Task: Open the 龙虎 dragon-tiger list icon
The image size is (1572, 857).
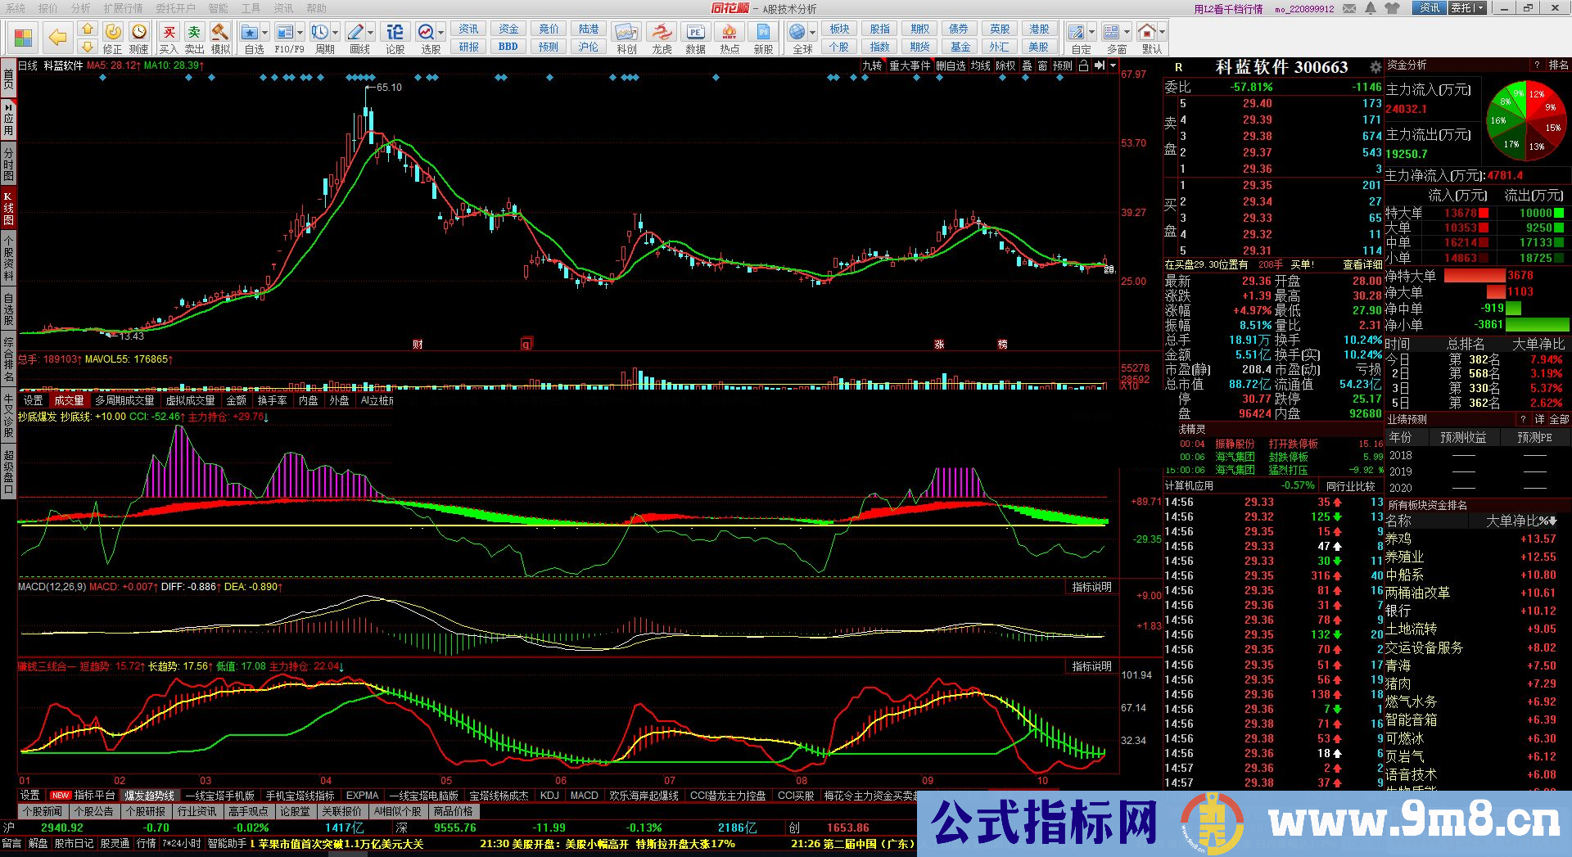Action: click(x=662, y=32)
